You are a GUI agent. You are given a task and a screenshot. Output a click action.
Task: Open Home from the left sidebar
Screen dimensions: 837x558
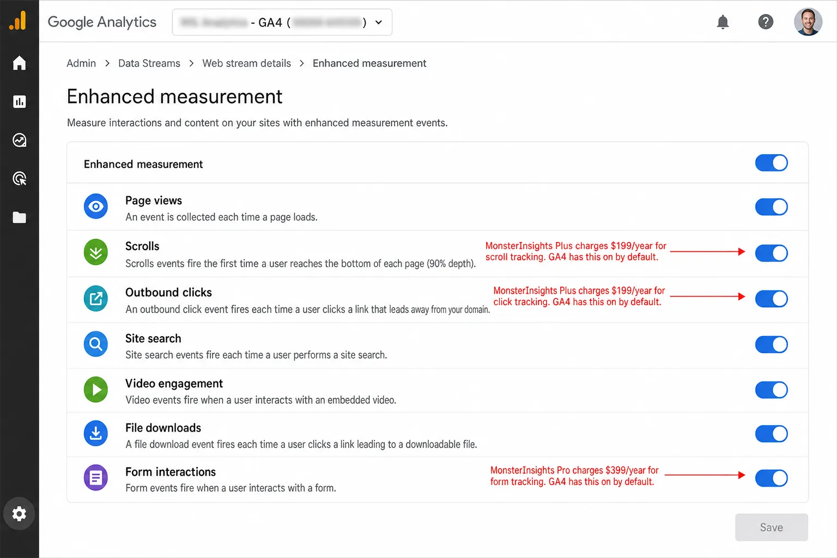point(19,63)
